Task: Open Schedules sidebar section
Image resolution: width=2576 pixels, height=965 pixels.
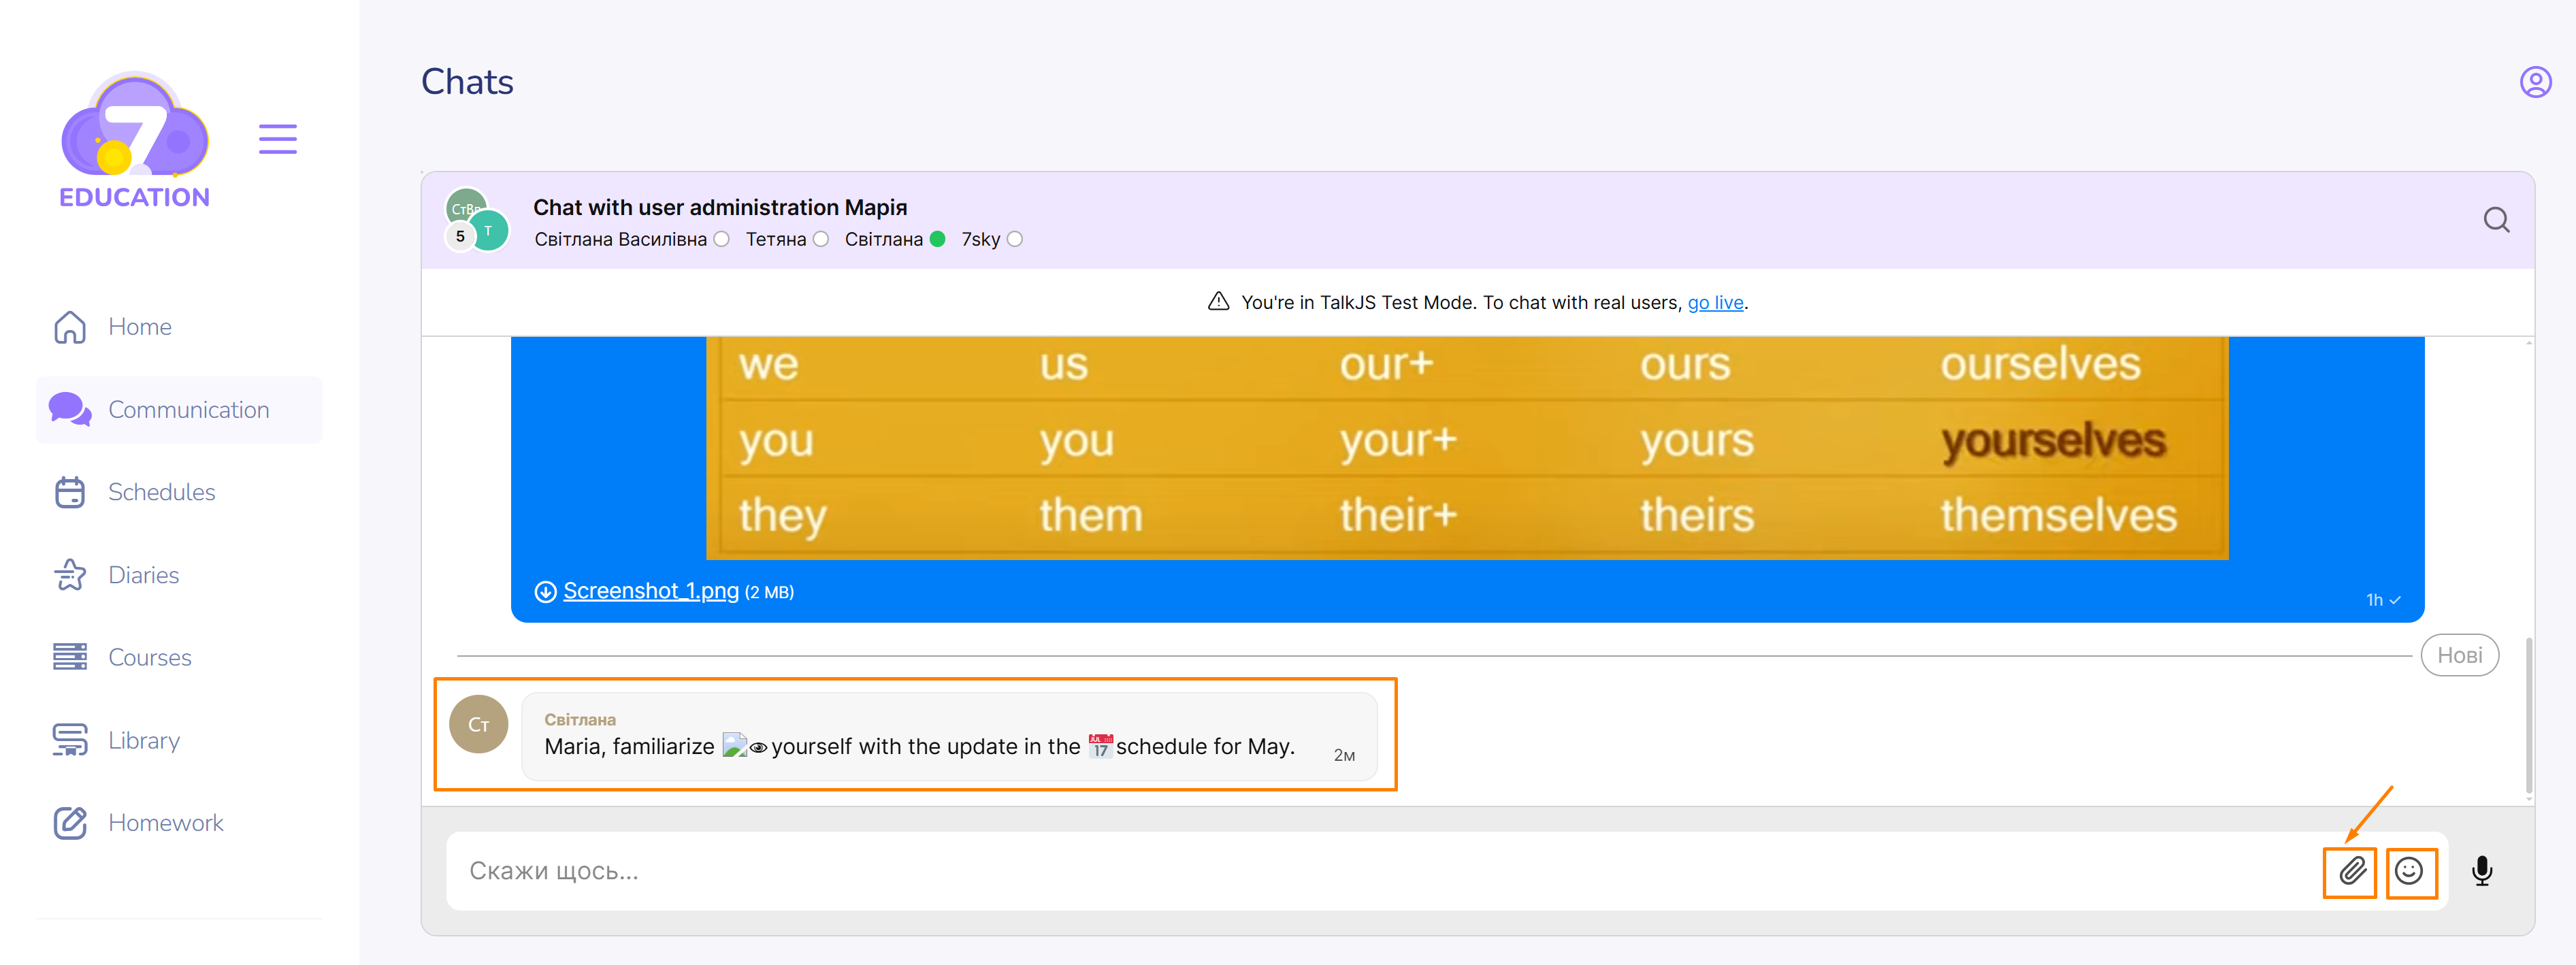Action: click(x=161, y=492)
